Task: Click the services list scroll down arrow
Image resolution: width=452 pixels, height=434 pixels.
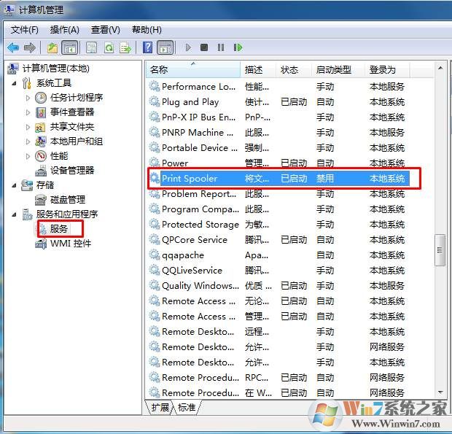Action: tap(440, 392)
